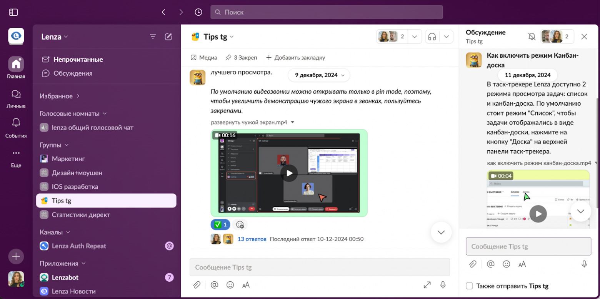Viewport: 600px width, 299px height.
Task: Mute thread notifications with the bell icon
Action: pos(532,36)
